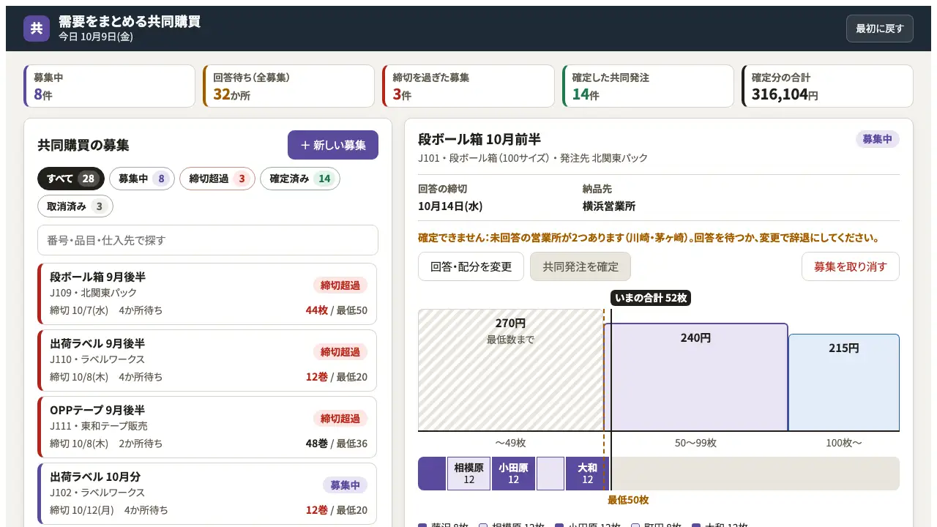The image size is (937, 527).
Task: Show 取消済み 3 requests
Action: click(75, 206)
